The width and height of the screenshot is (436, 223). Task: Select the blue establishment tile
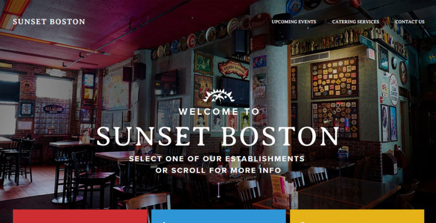[x=219, y=216]
